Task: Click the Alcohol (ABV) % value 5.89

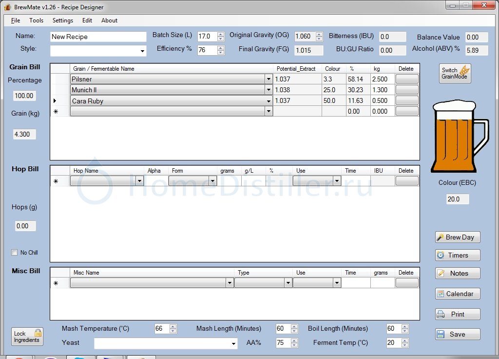Action: click(477, 50)
